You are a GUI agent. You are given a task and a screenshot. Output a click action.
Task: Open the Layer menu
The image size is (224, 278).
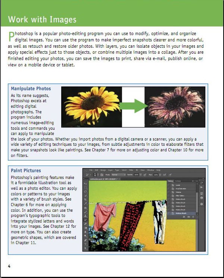[x=110, y=170]
